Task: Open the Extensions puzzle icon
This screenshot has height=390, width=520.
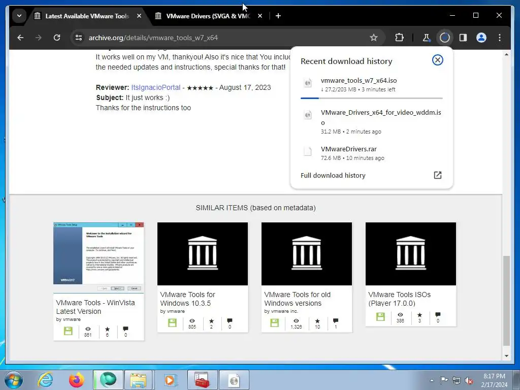Action: pyautogui.click(x=399, y=38)
